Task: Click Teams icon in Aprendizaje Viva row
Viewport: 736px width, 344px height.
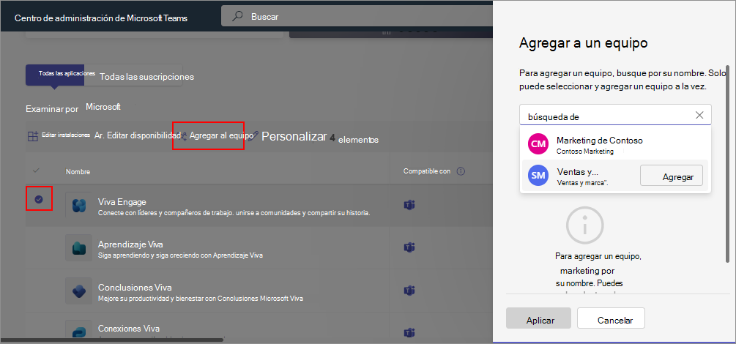Action: 410,247
